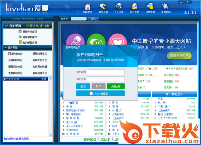Open 爱聊唱歌专区 channel
Image resolution: width=201 pixels, height=145 pixels.
coord(15,73)
